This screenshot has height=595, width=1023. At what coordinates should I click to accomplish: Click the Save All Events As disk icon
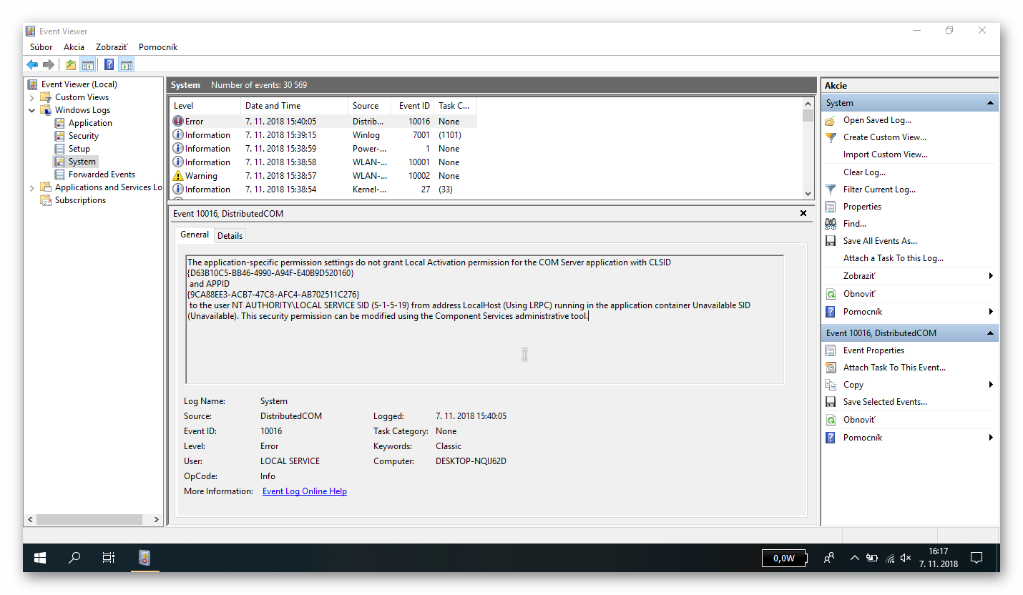(x=831, y=241)
